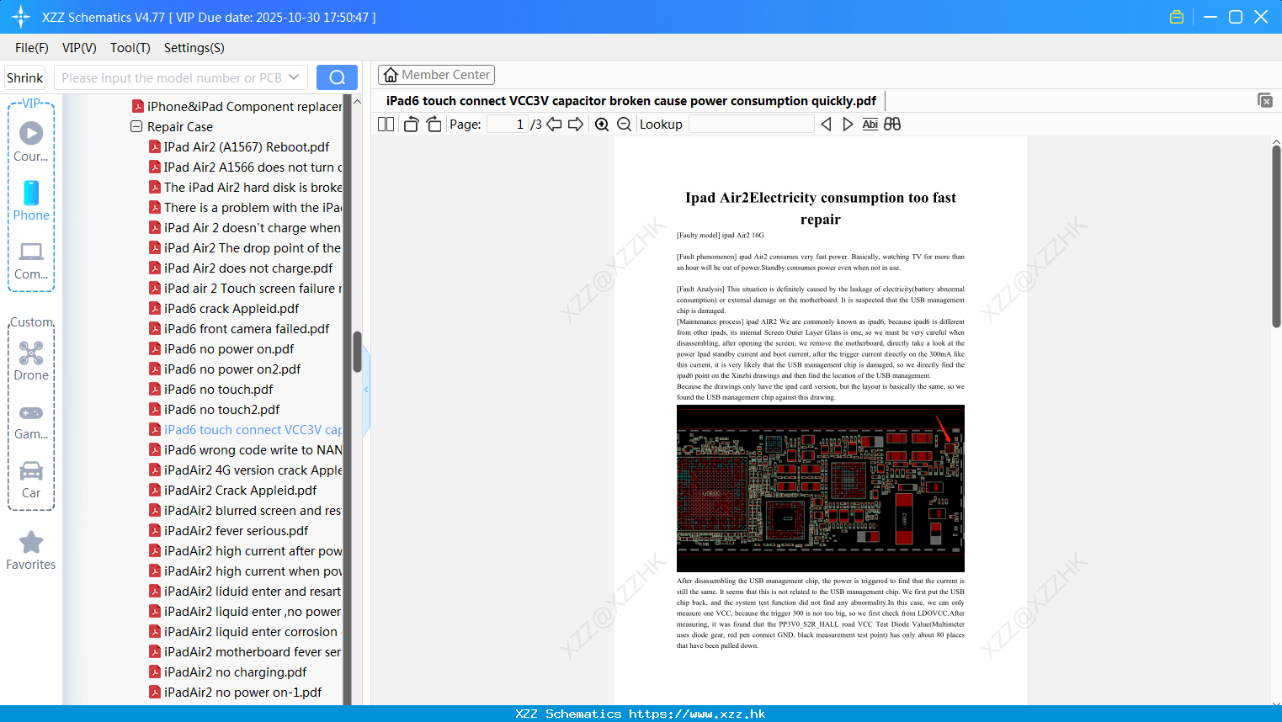This screenshot has width=1282, height=722.
Task: Click the XZZ Schematics logo icon
Action: pyautogui.click(x=21, y=17)
